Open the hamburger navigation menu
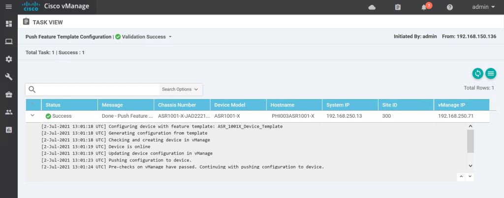Image resolution: width=504 pixels, height=198 pixels. pyautogui.click(x=8, y=7)
